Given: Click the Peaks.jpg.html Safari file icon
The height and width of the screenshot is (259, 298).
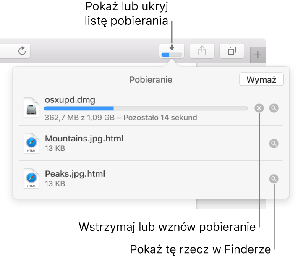Looking at the screenshot, I should click(31, 178).
